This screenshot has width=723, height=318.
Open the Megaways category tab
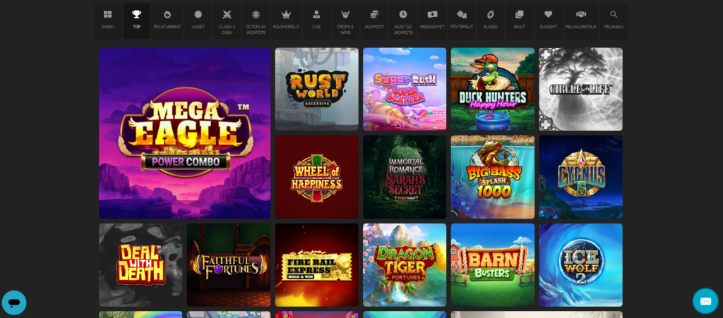[x=432, y=20]
